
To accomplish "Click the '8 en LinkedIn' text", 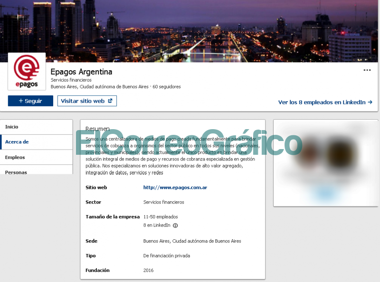I will 157,226.
